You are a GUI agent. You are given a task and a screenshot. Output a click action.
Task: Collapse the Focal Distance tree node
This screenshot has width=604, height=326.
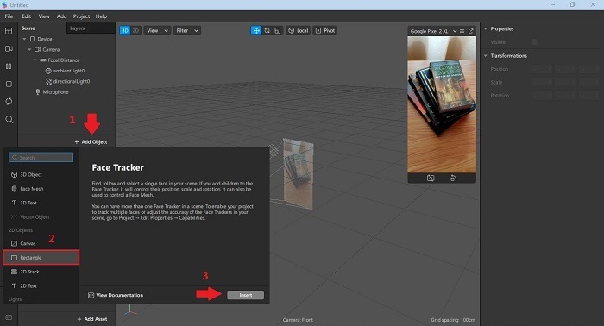point(35,60)
